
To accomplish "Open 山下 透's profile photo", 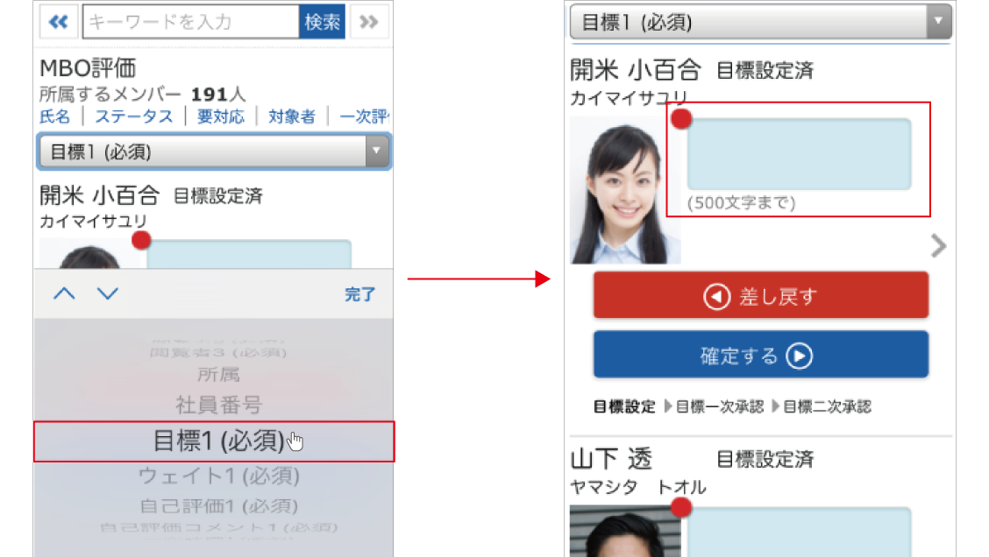I will 625,531.
